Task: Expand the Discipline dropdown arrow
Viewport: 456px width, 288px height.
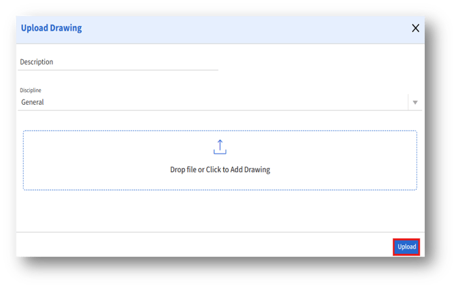Action: [x=415, y=103]
